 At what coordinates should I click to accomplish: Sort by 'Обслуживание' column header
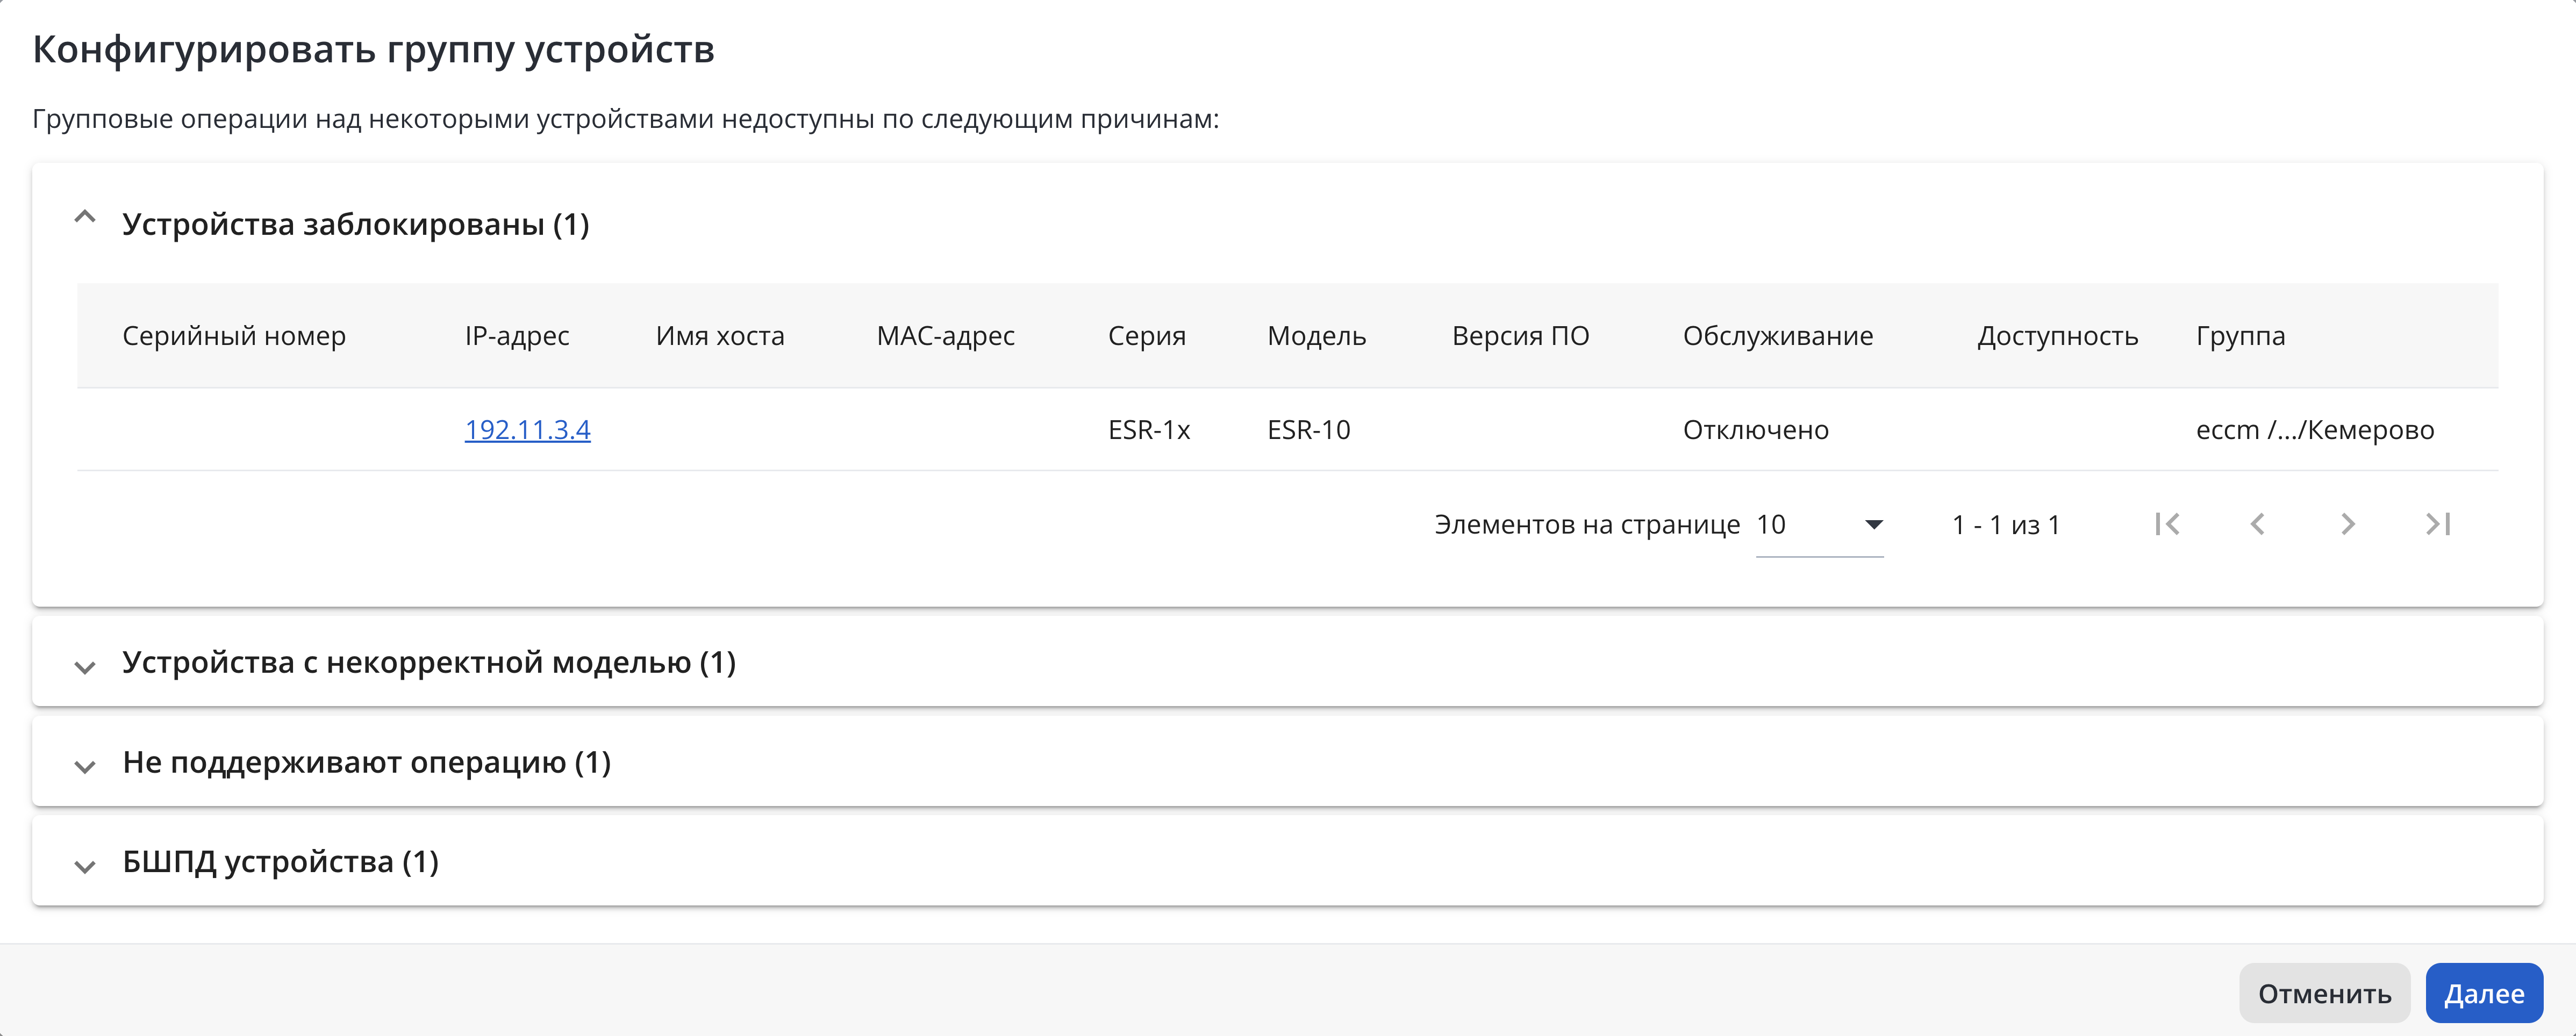1778,336
